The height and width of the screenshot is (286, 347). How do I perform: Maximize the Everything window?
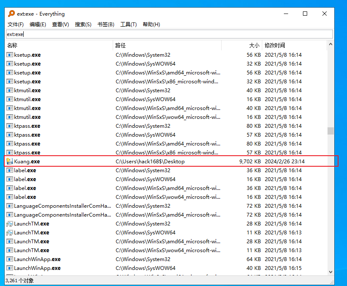click(x=305, y=14)
